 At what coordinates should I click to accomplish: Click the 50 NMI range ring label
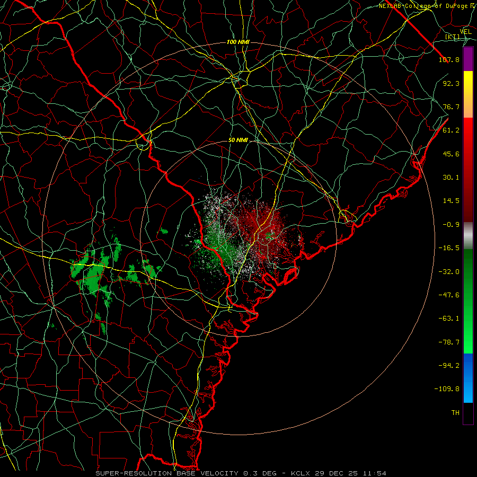coord(238,140)
